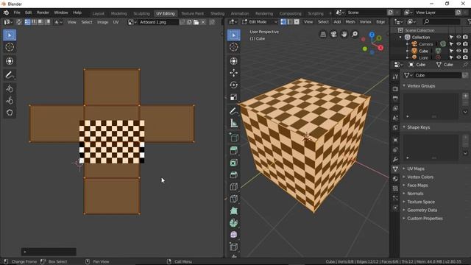Viewport: 471px width, 265px height.
Task: Add a new workspace tab
Action: coord(330,13)
